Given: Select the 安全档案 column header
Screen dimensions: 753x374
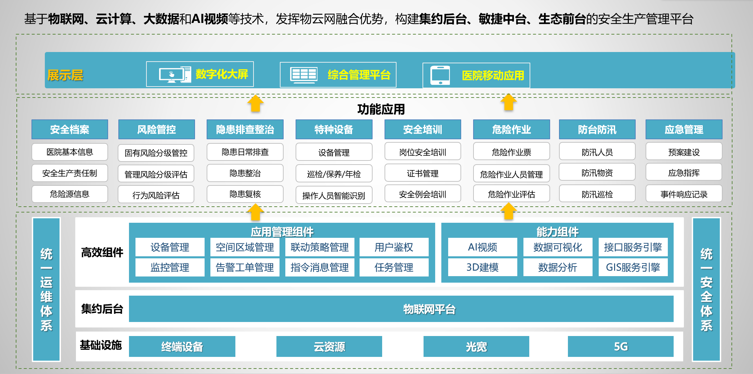Looking at the screenshot, I should point(70,129).
